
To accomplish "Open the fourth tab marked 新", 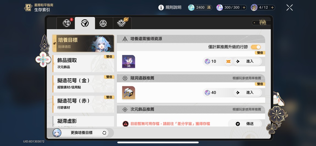I will pyautogui.click(x=122, y=23).
